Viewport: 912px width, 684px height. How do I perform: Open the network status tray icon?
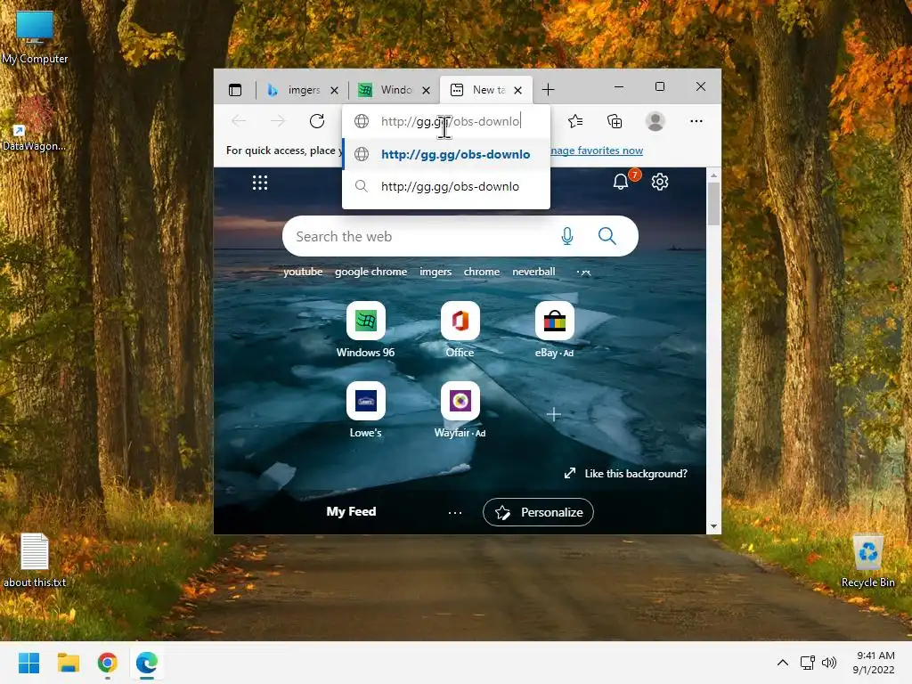point(807,663)
